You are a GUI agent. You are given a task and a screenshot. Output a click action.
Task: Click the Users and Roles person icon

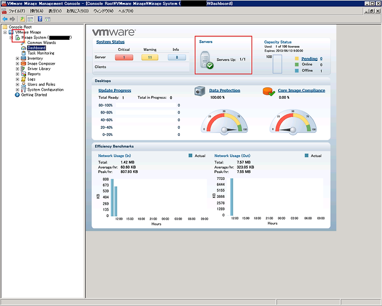(23, 84)
